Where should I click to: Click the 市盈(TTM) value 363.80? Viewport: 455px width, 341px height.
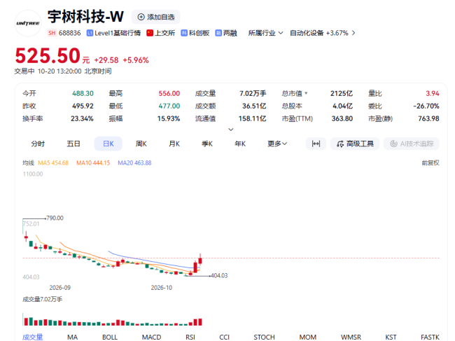[x=342, y=119]
